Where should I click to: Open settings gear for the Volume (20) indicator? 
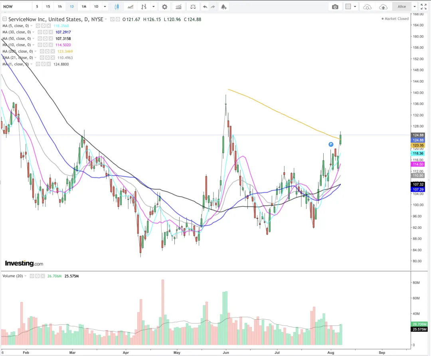click(38, 276)
